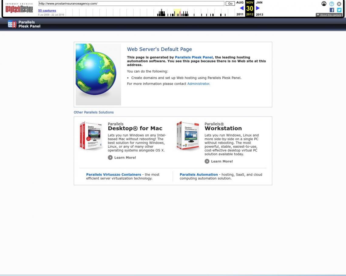Click the 5 Jul 2009 - 22 Jul 2019 date range

(x=51, y=15)
